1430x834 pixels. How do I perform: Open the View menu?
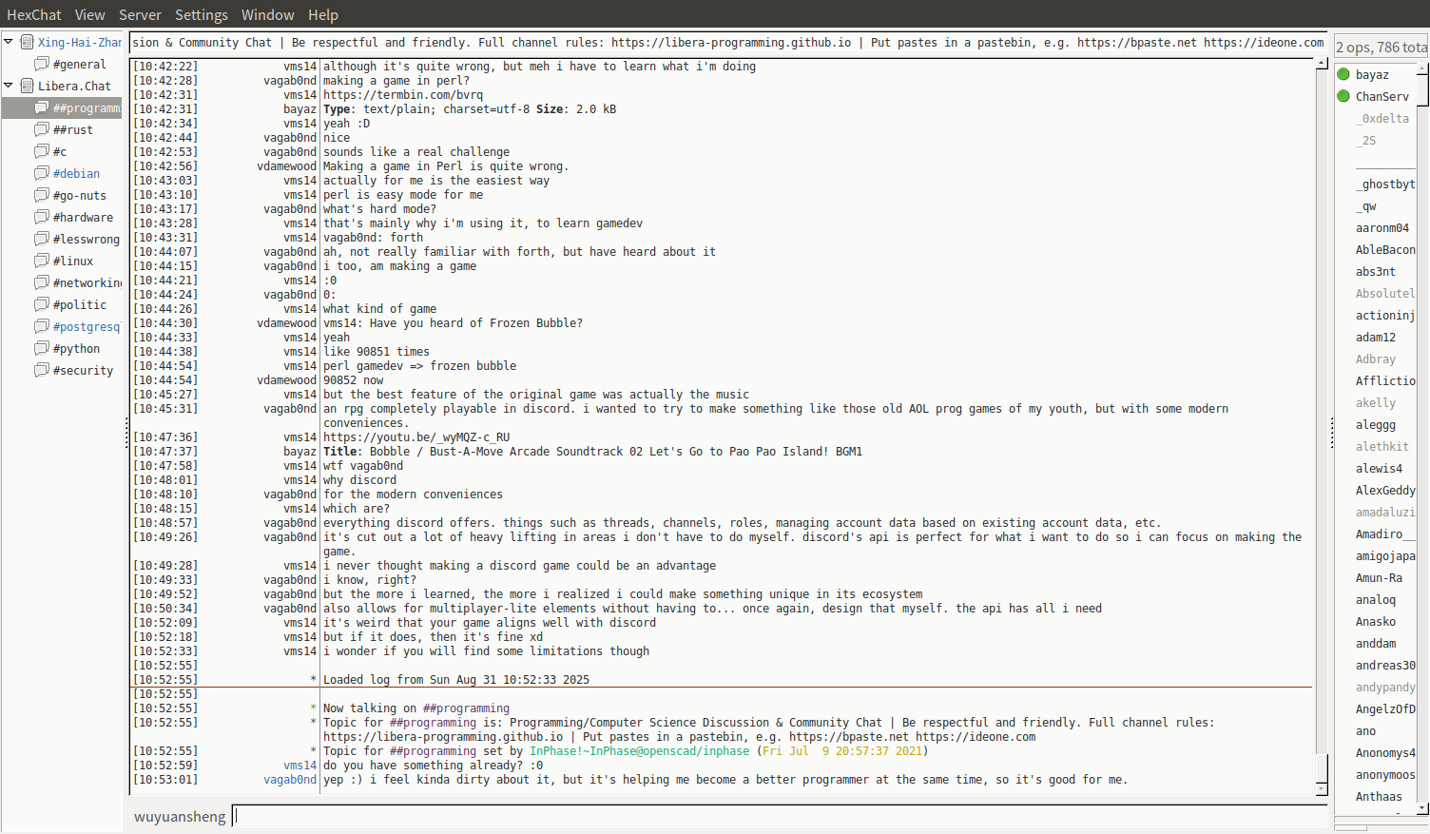89,14
